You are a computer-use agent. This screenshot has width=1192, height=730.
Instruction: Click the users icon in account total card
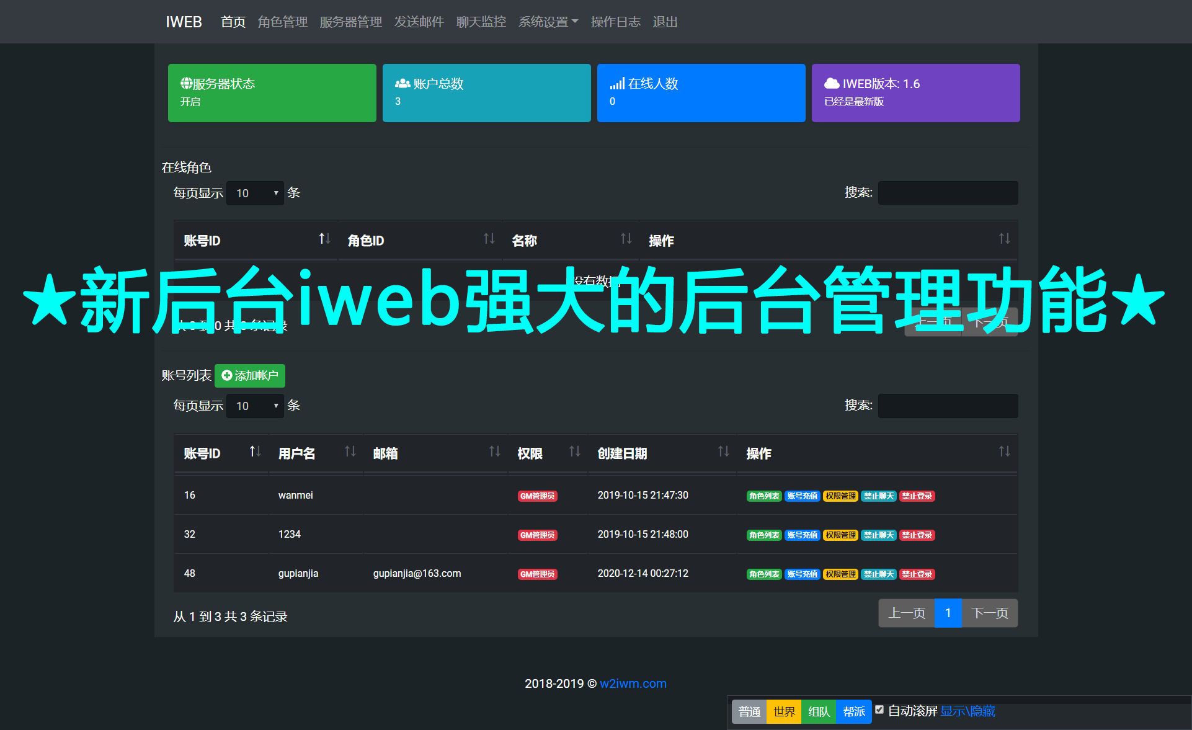(403, 83)
